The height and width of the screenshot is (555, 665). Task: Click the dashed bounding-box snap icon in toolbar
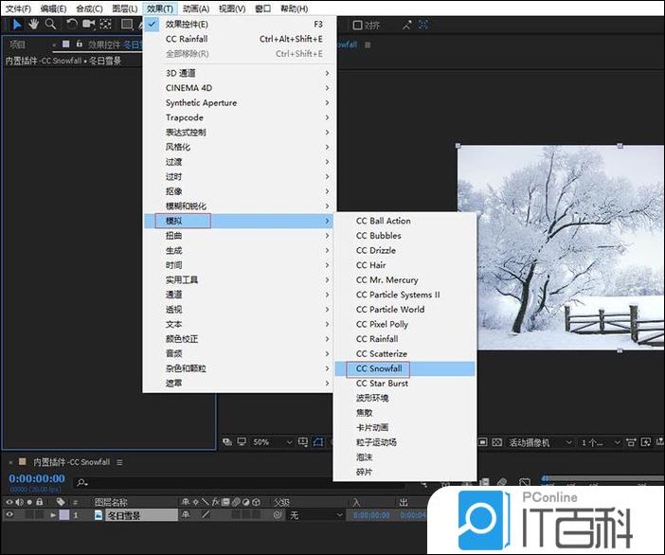coord(423,25)
